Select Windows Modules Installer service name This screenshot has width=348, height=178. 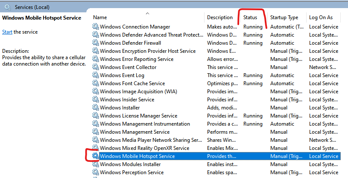(x=130, y=164)
